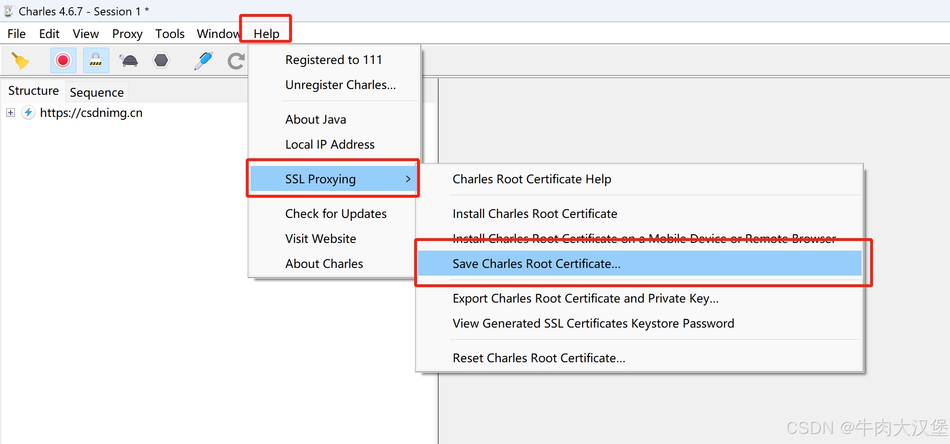Image resolution: width=950 pixels, height=444 pixels.
Task: Select View Generated SSL Certificates Keystore Password
Action: pos(640,323)
